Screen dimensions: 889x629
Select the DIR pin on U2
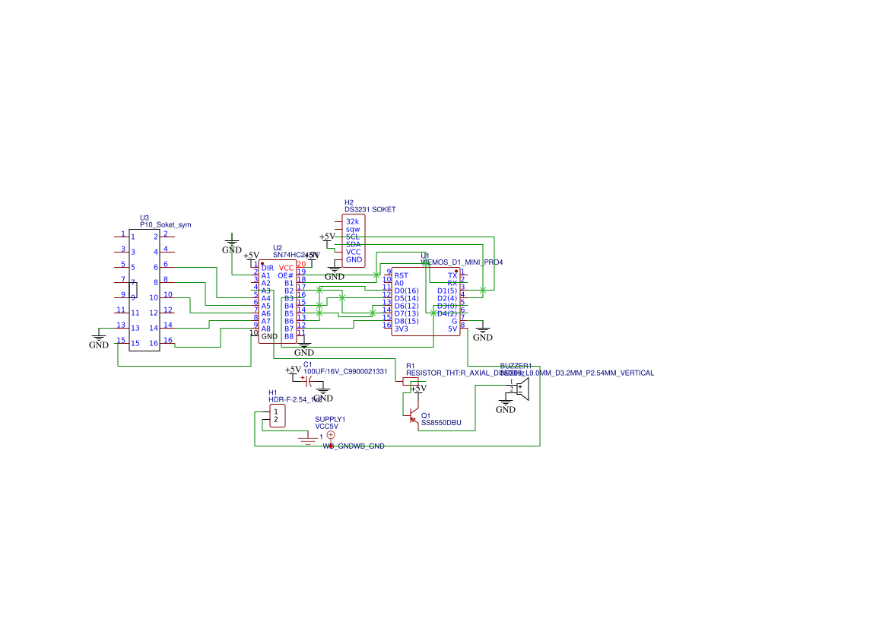tap(268, 268)
